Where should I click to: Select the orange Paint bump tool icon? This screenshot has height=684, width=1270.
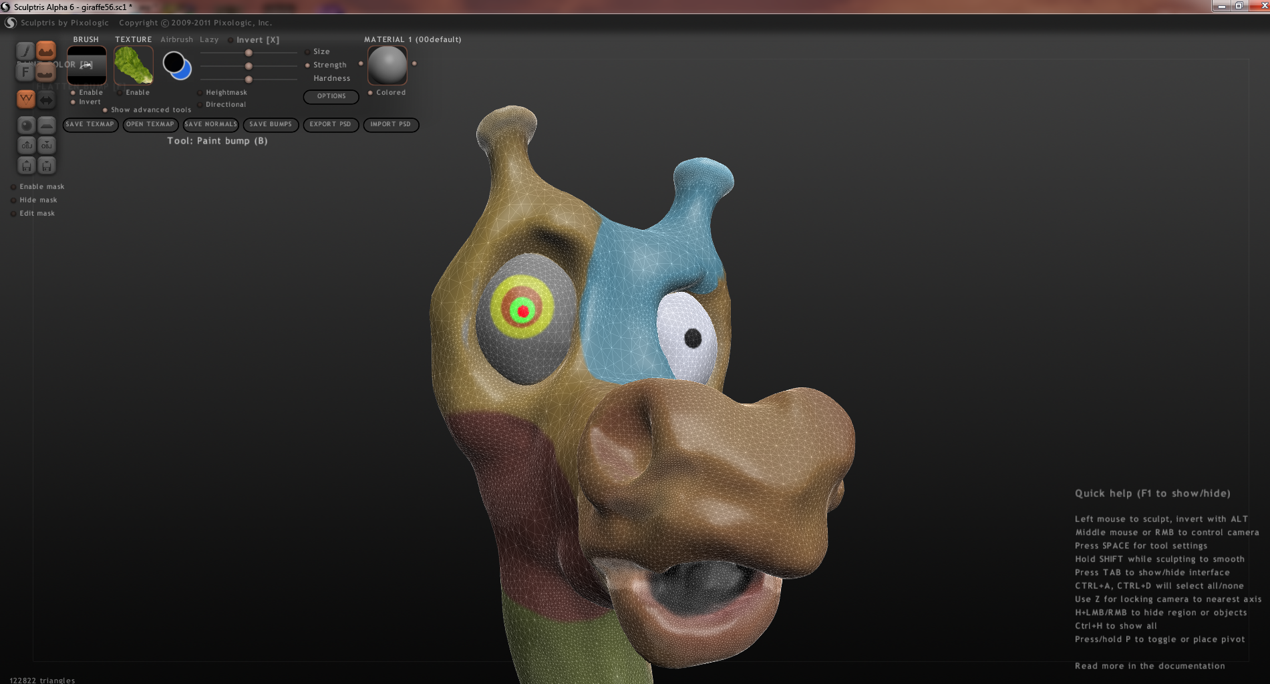point(45,51)
